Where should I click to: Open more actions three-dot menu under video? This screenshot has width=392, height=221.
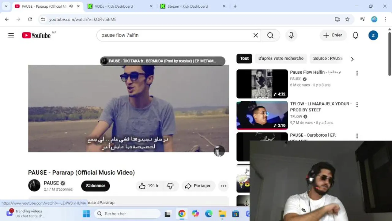[224, 186]
